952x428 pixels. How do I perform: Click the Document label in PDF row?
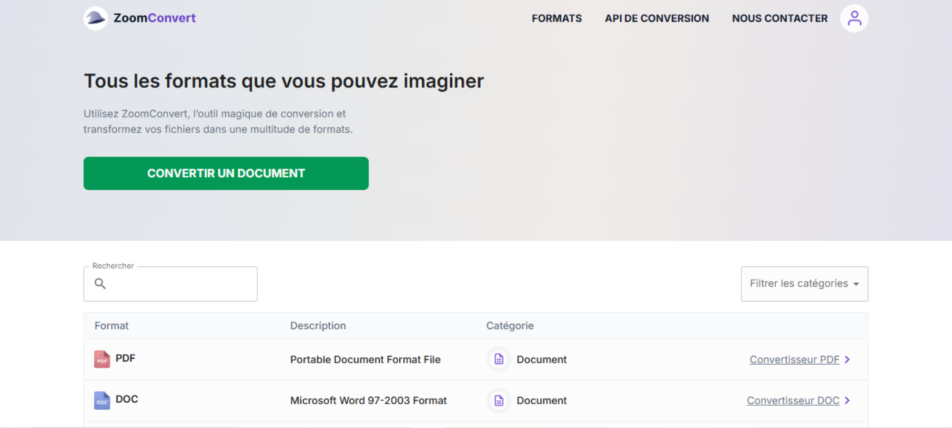tap(542, 360)
